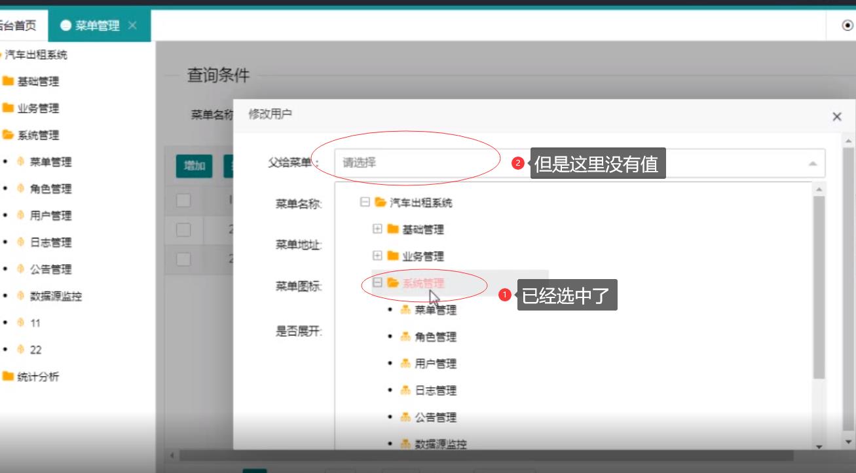This screenshot has width=856, height=473.
Task: Select 角色管理 in dropdown tree
Action: (x=436, y=337)
